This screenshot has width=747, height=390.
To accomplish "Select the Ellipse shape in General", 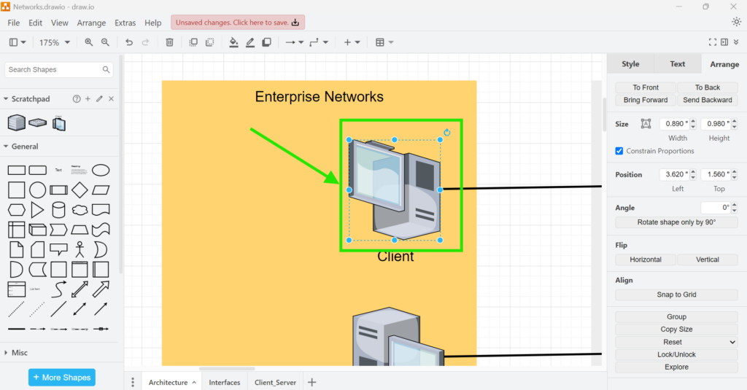I will [101, 170].
